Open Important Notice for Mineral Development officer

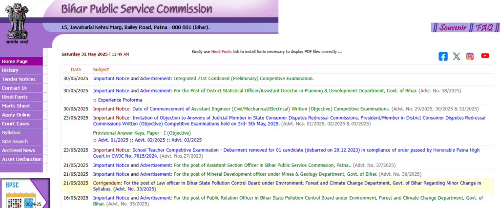tap(111, 174)
